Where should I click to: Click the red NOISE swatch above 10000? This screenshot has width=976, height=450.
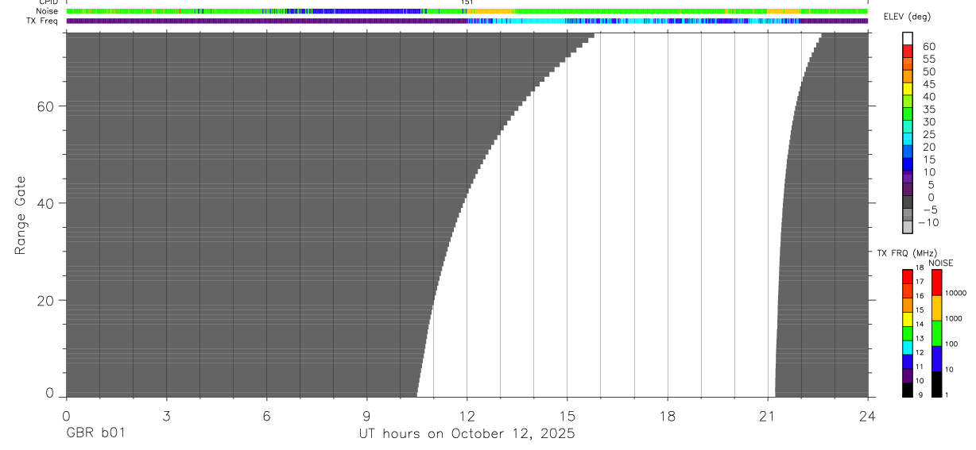coord(936,283)
